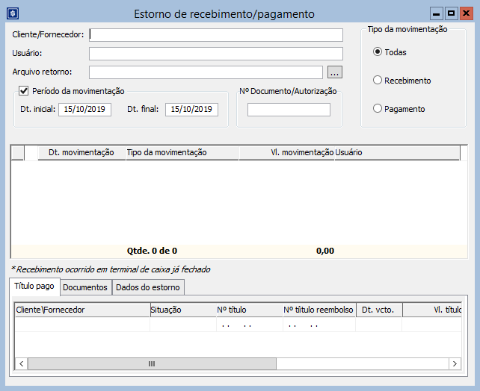Screen dimensions: 480x391
Task: Select the Todas radio option
Action: click(378, 52)
